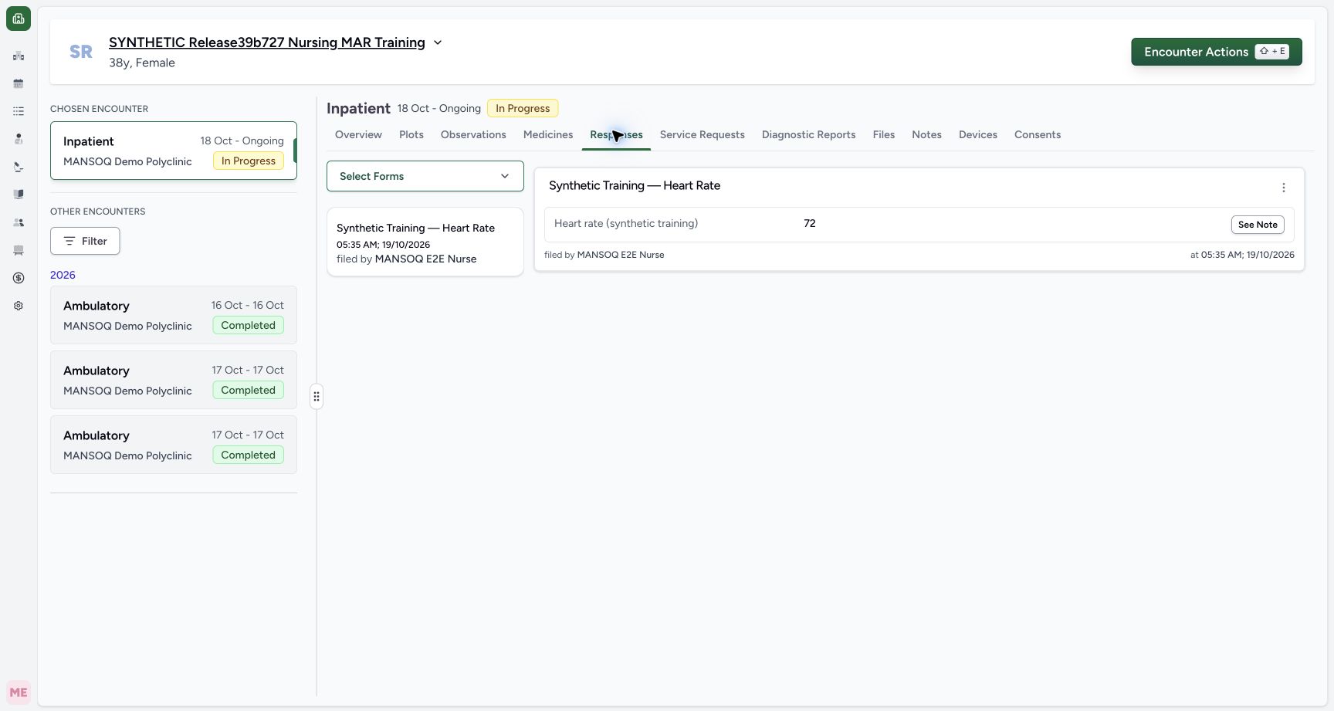
Task: Open the microscope lab icon in the sidebar
Action: [19, 167]
